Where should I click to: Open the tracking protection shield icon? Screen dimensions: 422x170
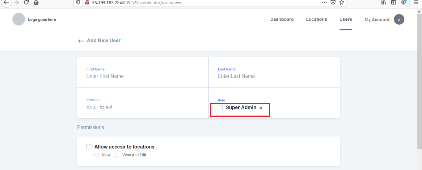click(78, 2)
